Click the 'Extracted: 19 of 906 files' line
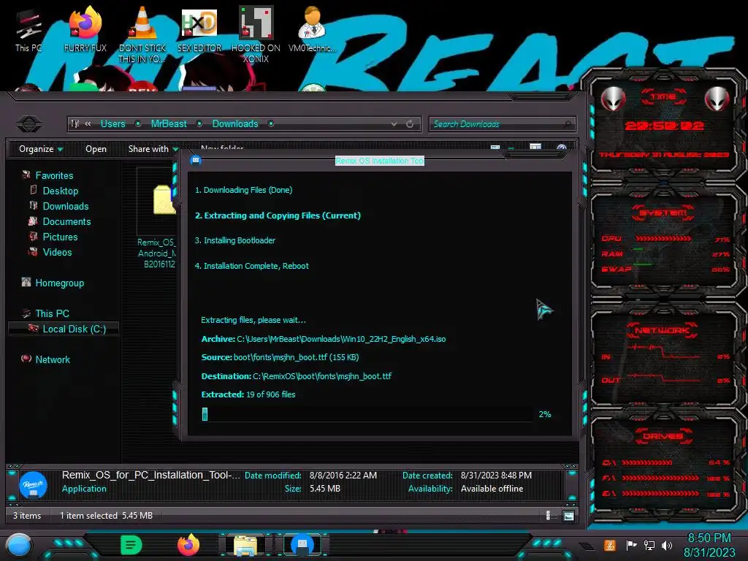The width and height of the screenshot is (748, 561). point(248,394)
